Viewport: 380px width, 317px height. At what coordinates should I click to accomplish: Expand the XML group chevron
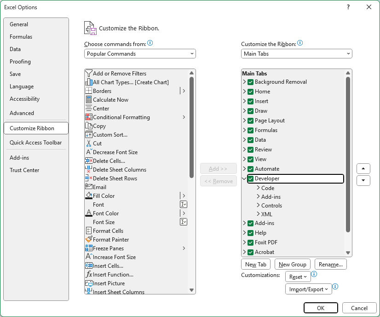click(x=259, y=214)
